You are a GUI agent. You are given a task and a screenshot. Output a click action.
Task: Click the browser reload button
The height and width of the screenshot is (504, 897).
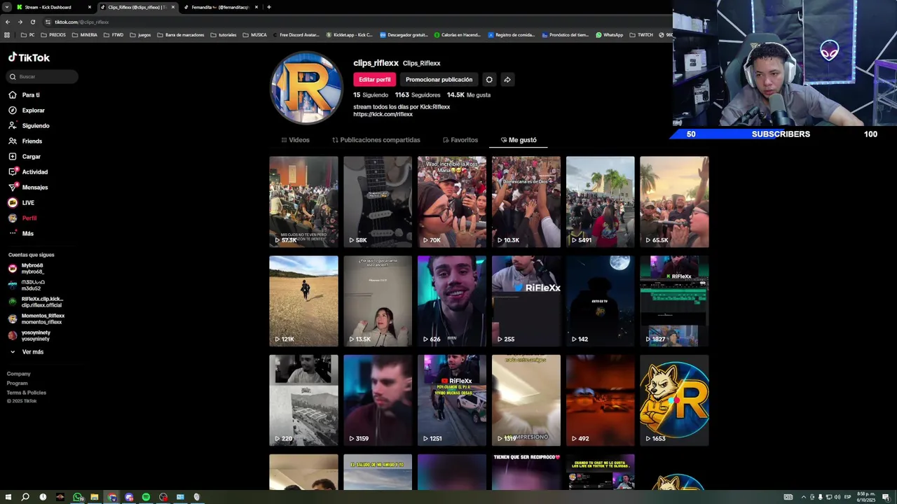point(32,22)
